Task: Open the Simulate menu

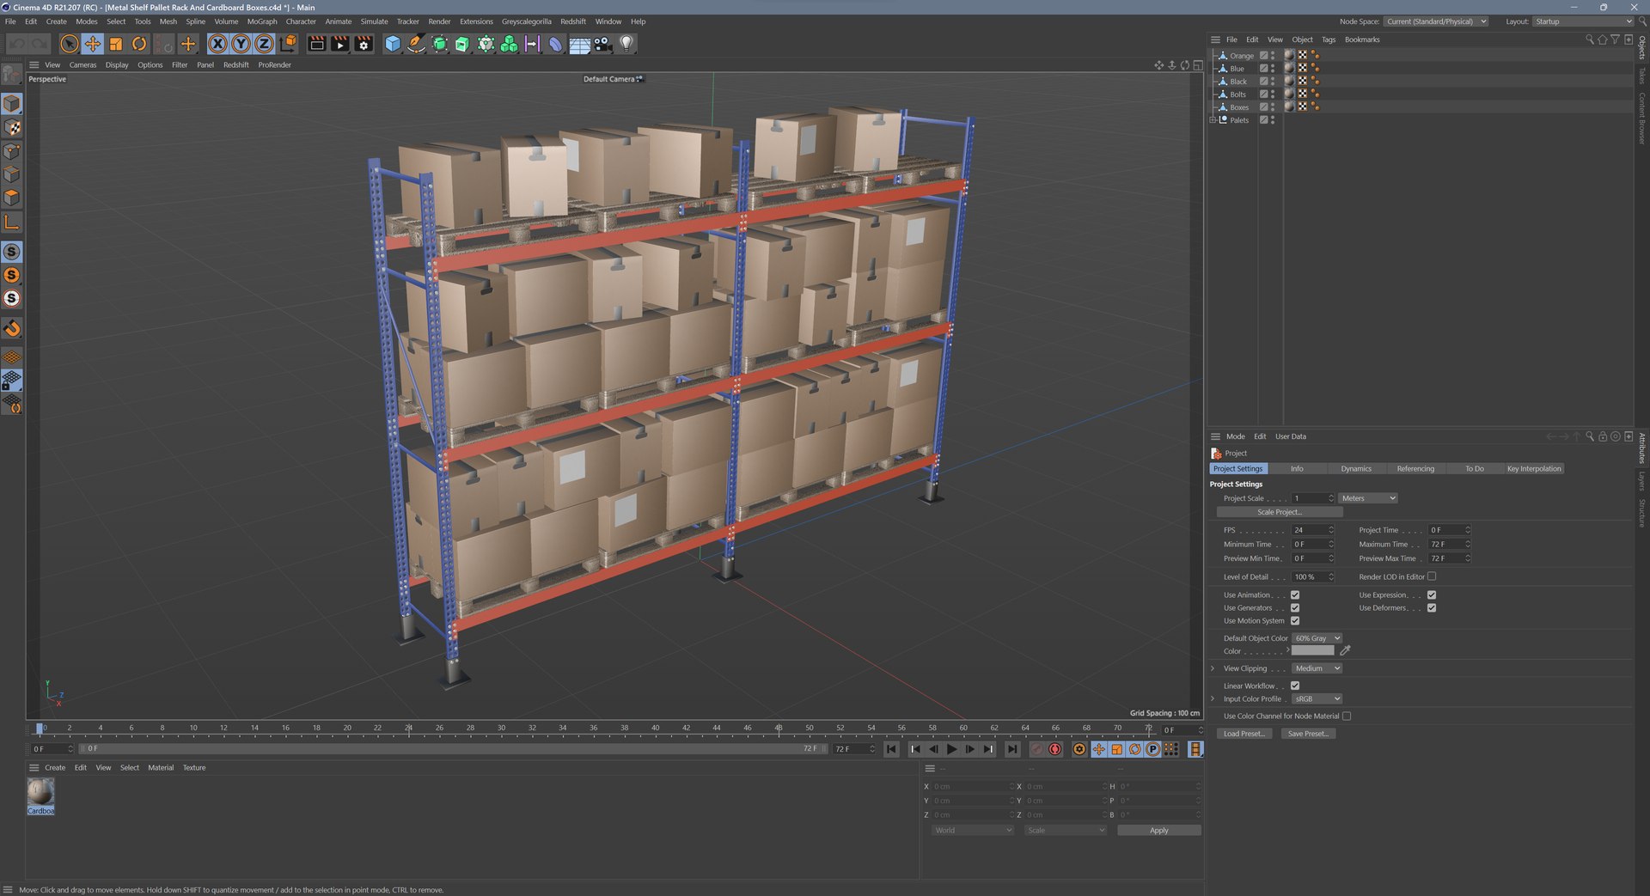Action: point(374,21)
